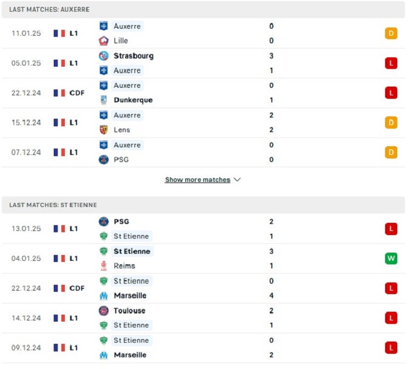Select Toulouse team name
Viewport: 409px width, 369px height.
pos(129,311)
